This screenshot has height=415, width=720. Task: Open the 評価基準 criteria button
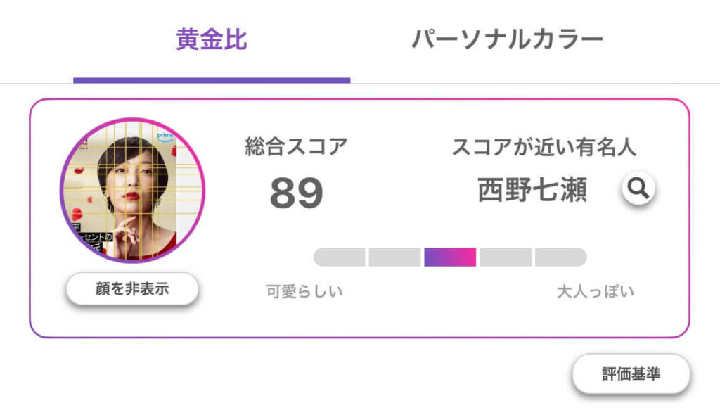(631, 373)
